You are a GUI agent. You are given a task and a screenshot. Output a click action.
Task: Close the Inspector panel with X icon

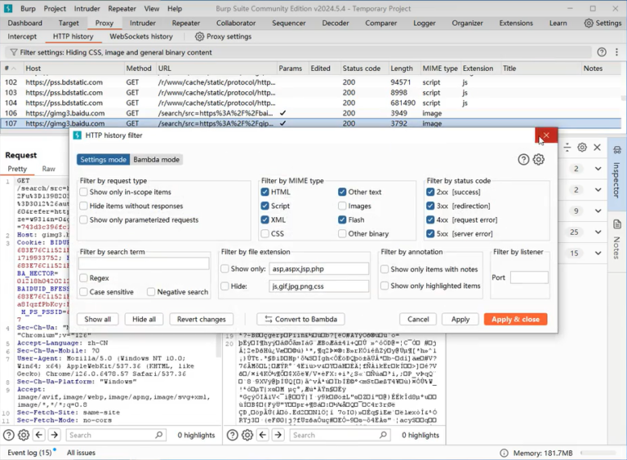(x=597, y=148)
